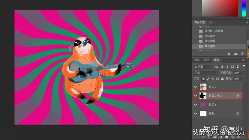The width and height of the screenshot is (249, 140).
Task: Set history brush source for 锁定图层
Action: point(195,41)
